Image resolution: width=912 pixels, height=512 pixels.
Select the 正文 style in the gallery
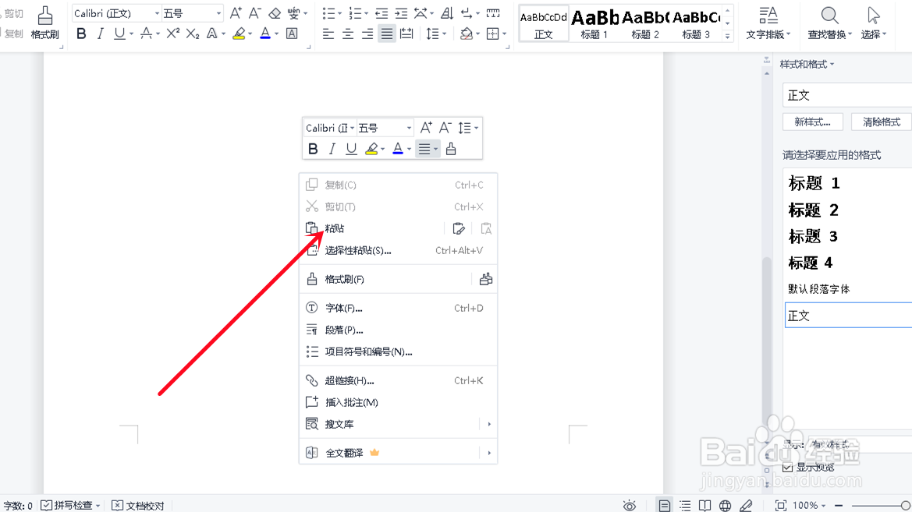coord(543,23)
